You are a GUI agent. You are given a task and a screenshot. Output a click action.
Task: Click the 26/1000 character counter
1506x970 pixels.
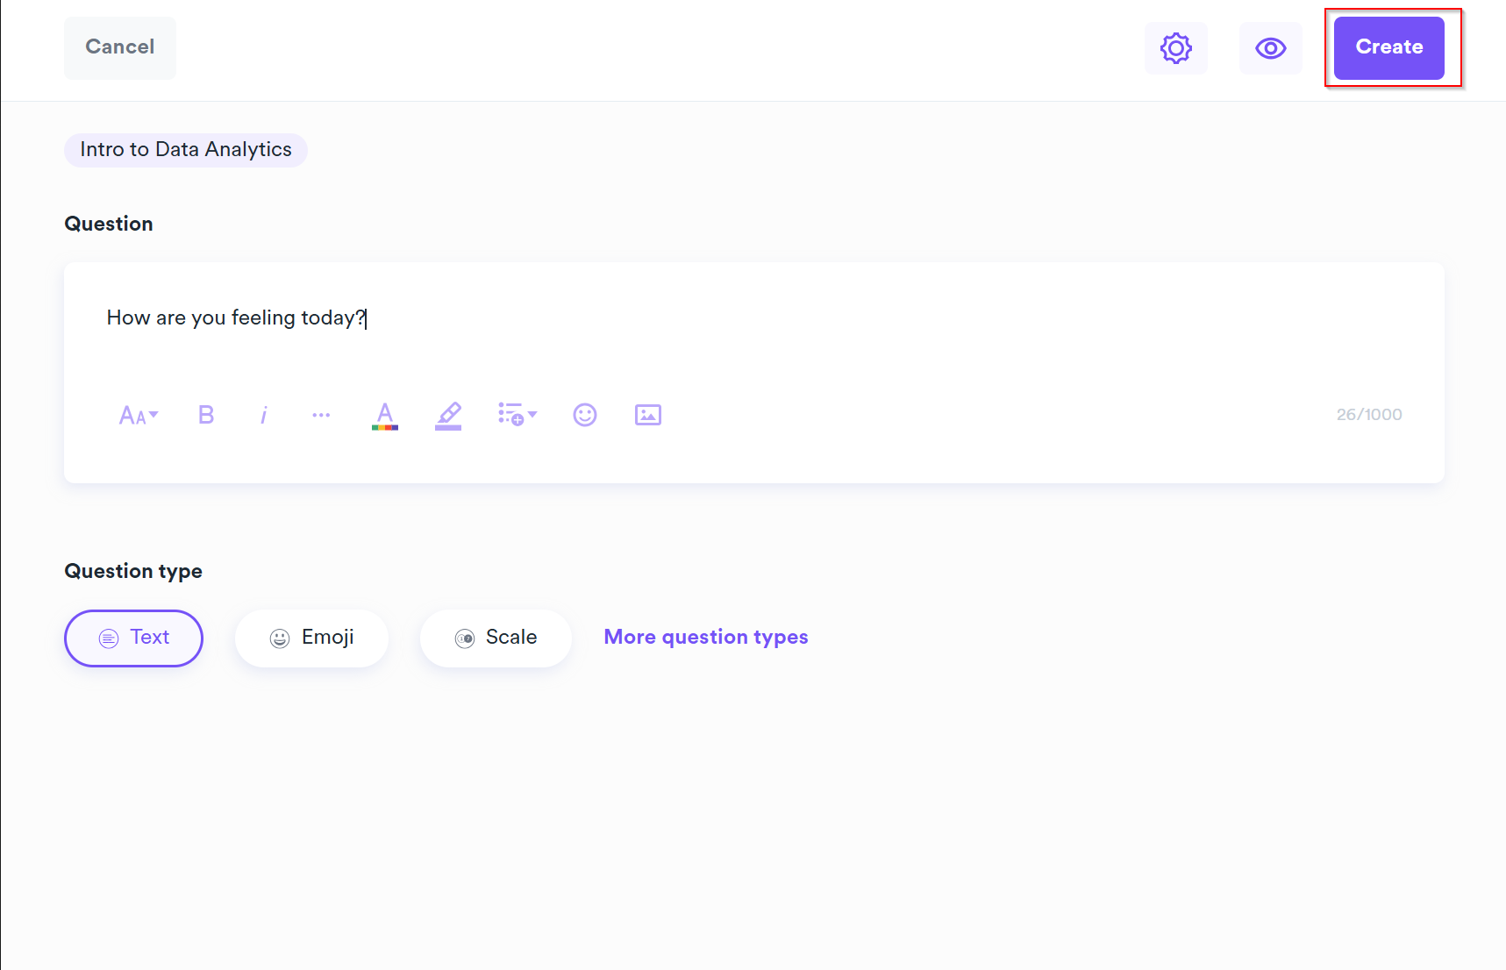pyautogui.click(x=1368, y=415)
